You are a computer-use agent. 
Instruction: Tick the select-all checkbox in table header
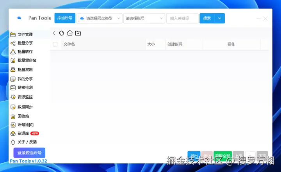[55, 44]
